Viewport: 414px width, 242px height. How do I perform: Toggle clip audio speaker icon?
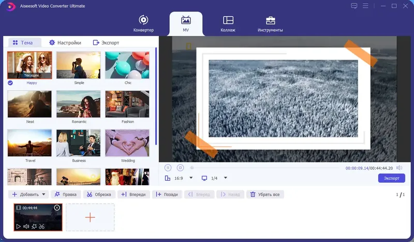coord(26,226)
